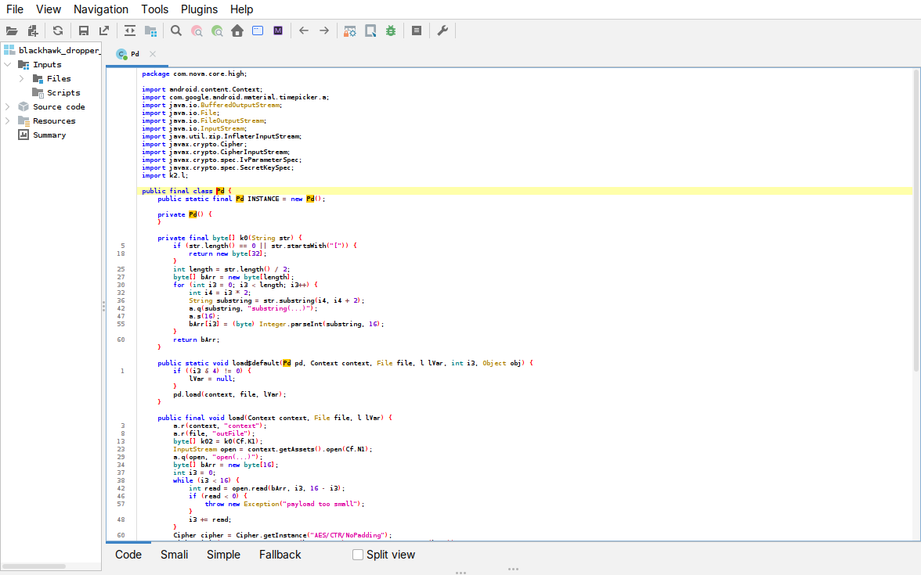Open file with the folder toolbar icon
Screen dimensions: 921x575
tap(12, 31)
